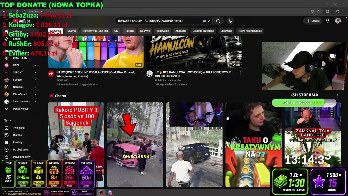Open the EKIPA WK channel avatar
348x196 pixels.
tap(51, 74)
